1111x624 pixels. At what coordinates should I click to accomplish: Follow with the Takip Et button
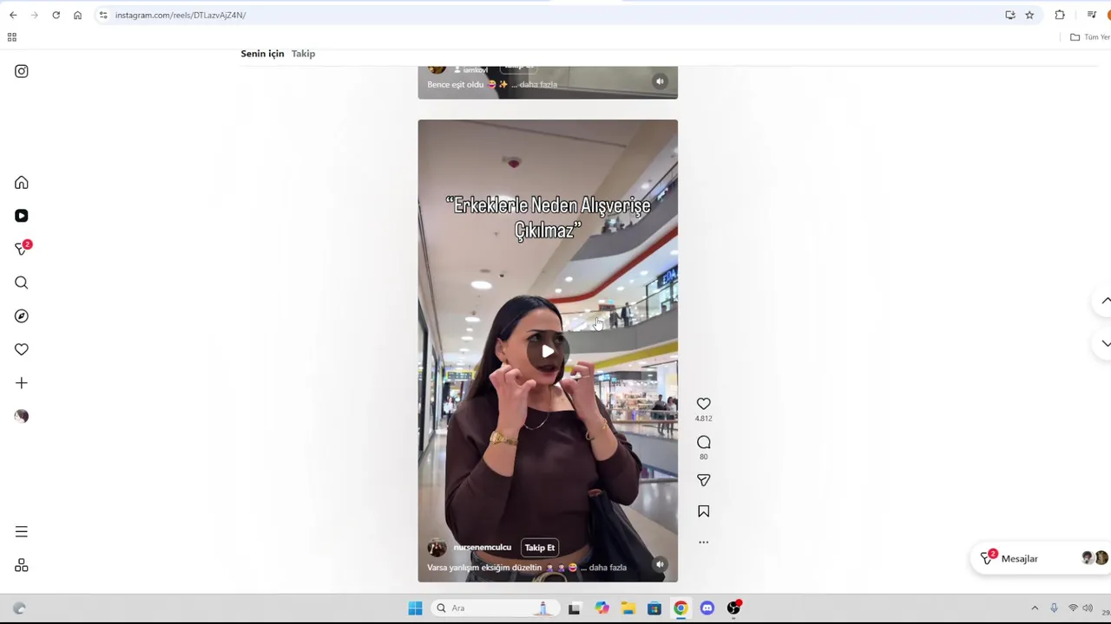click(539, 548)
